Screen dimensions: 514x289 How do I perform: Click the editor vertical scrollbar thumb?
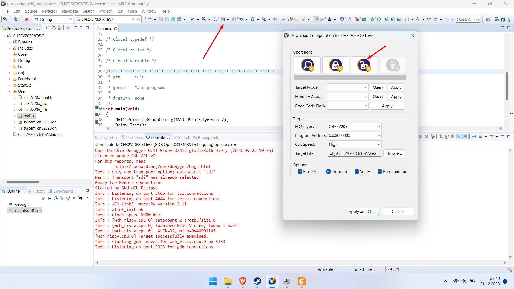507,86
